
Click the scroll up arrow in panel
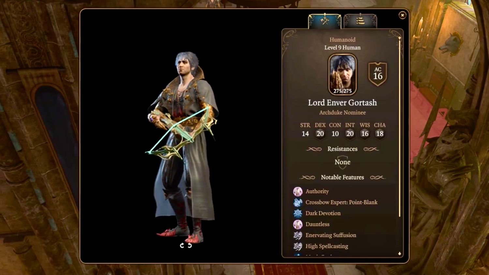400,38
